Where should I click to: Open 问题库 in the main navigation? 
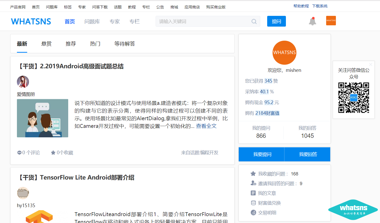pos(92,21)
